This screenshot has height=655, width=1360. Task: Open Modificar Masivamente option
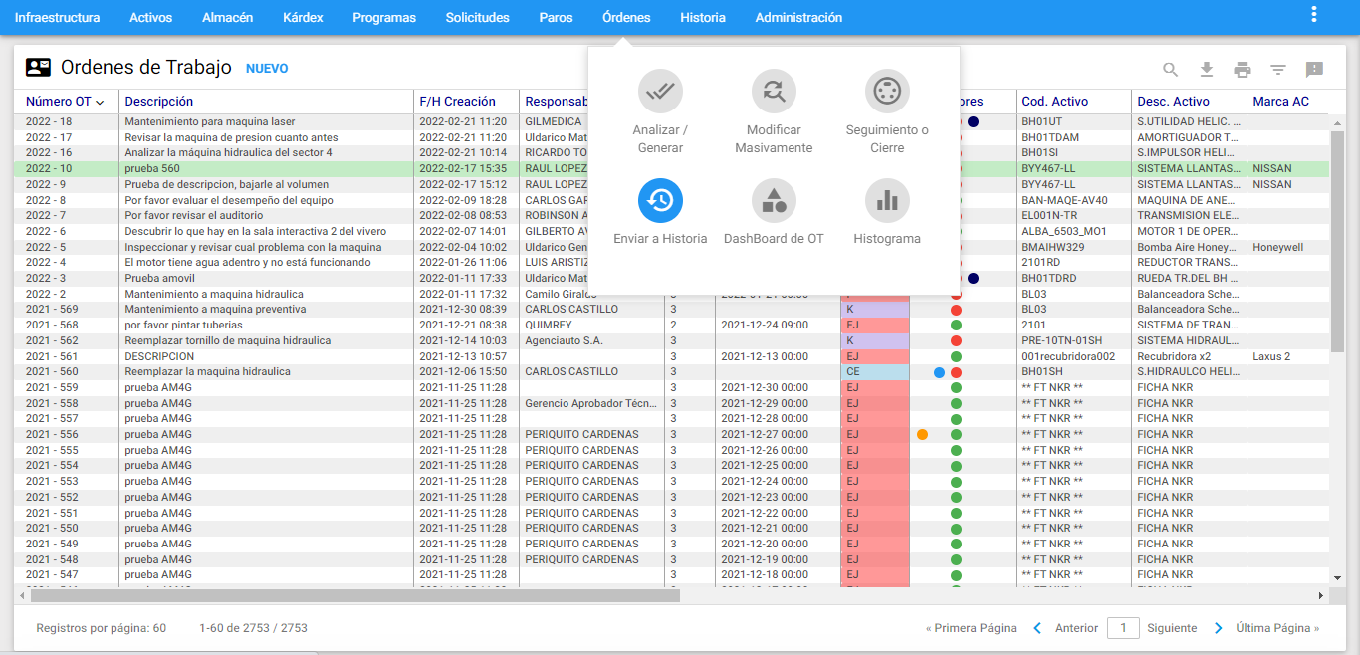coord(774,111)
